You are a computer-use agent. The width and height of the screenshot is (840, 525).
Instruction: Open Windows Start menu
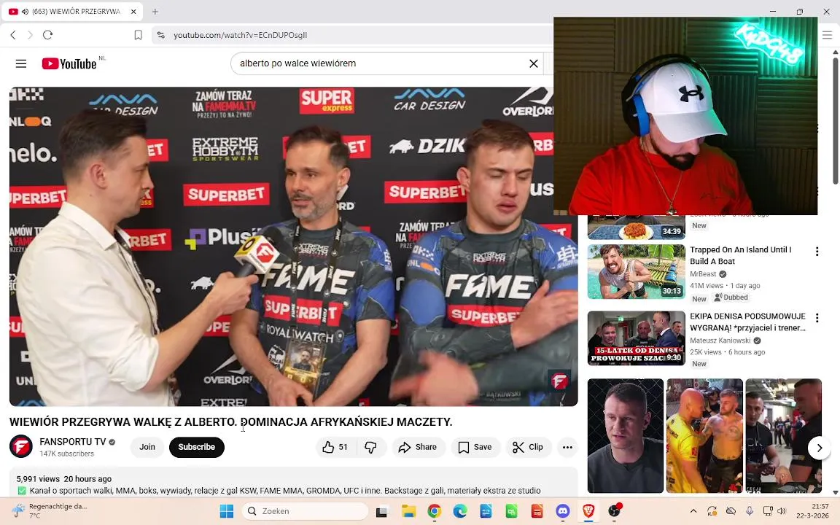point(227,512)
